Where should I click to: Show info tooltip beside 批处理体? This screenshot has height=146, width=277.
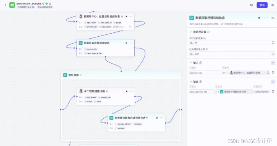click(81, 75)
